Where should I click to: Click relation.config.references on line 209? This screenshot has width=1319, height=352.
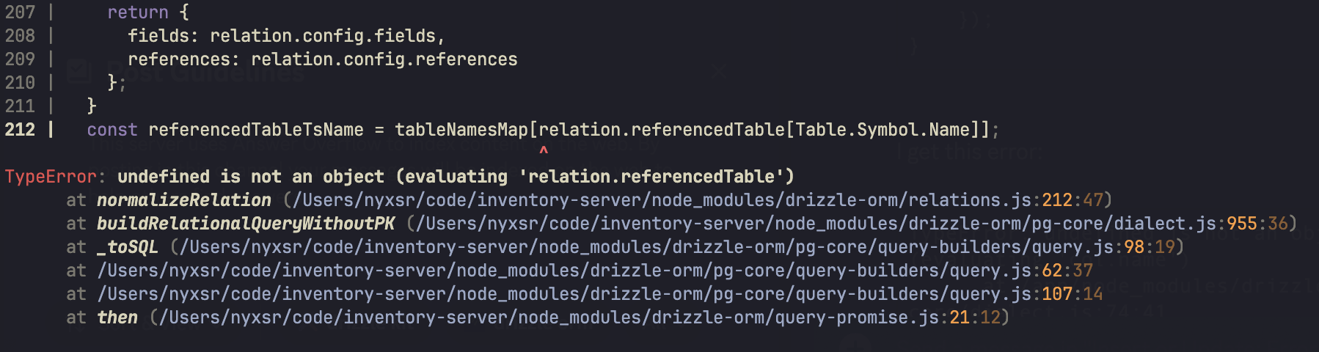tap(384, 59)
